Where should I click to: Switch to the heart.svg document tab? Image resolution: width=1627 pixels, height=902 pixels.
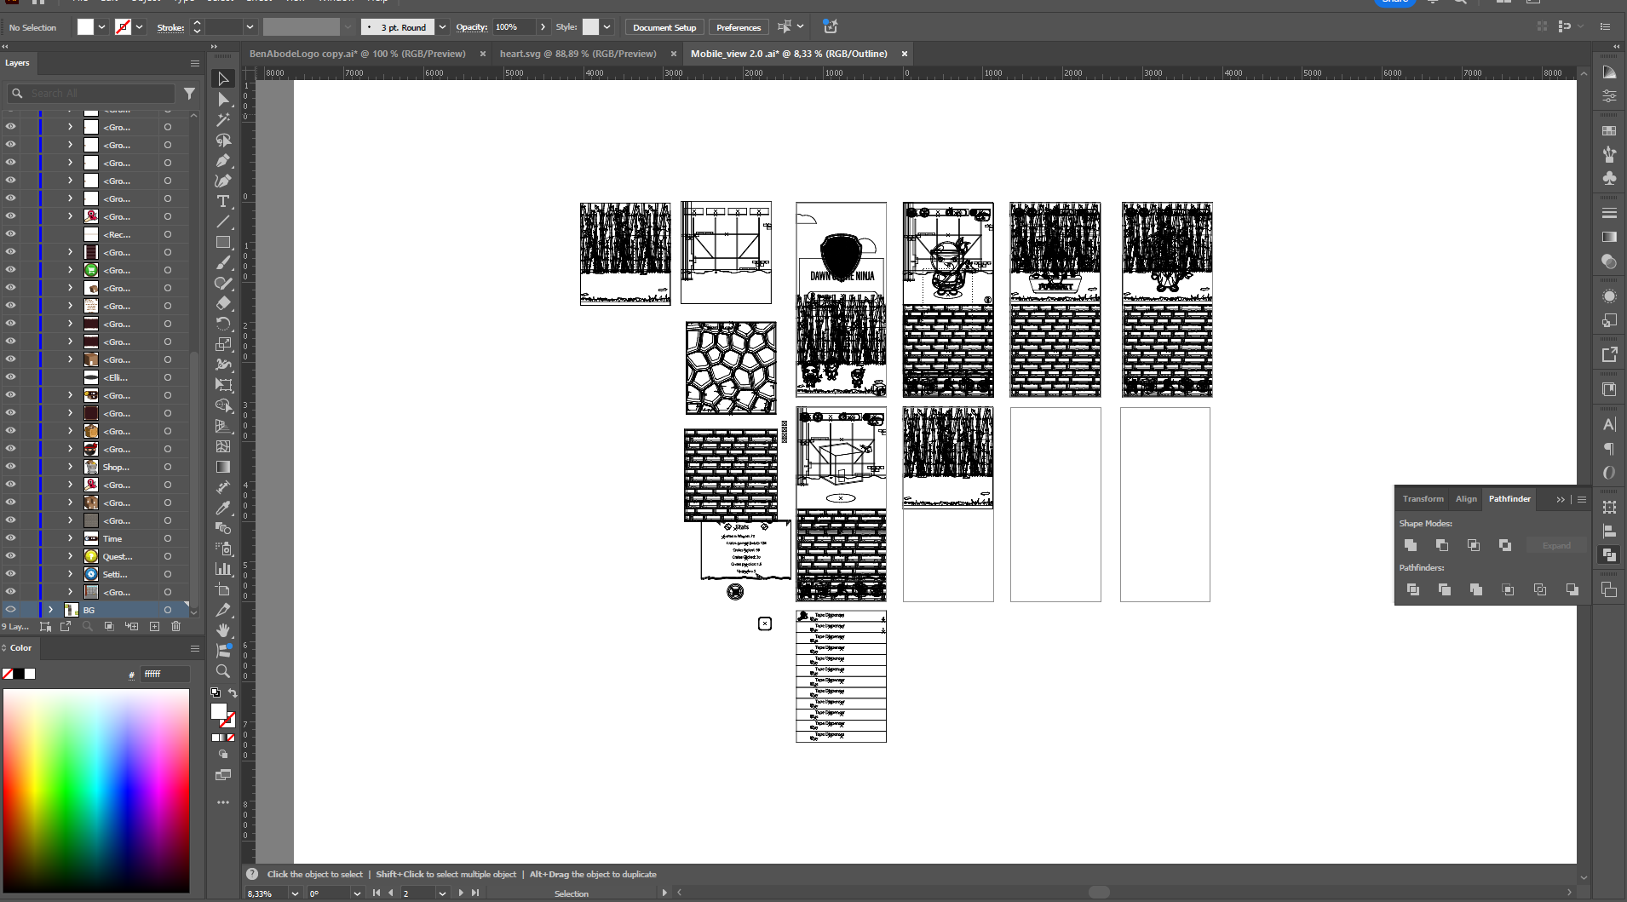coord(578,54)
